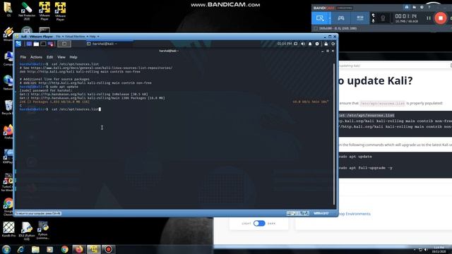This screenshot has height=254, width=452.
Task: Open the terminal Edit menu
Action: click(x=50, y=57)
